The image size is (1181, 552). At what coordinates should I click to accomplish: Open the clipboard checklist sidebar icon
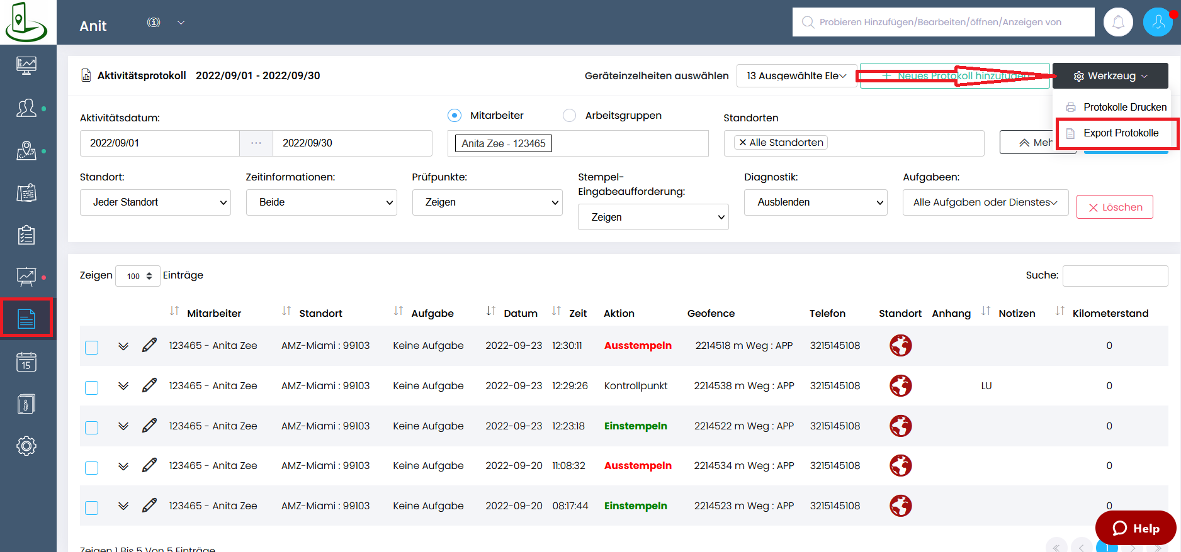[x=26, y=235]
